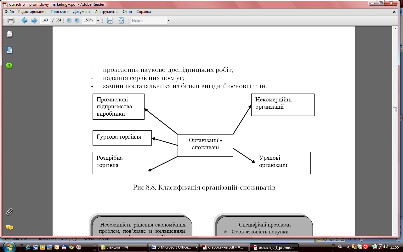Click the 'Специфічні проблеми' heading
Viewport: 403px width, 252px height.
[265, 225]
